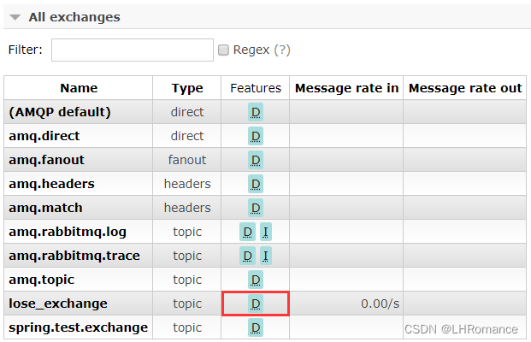Collapse the All exchanges section
Screen dimensions: 531x342
pyautogui.click(x=15, y=17)
